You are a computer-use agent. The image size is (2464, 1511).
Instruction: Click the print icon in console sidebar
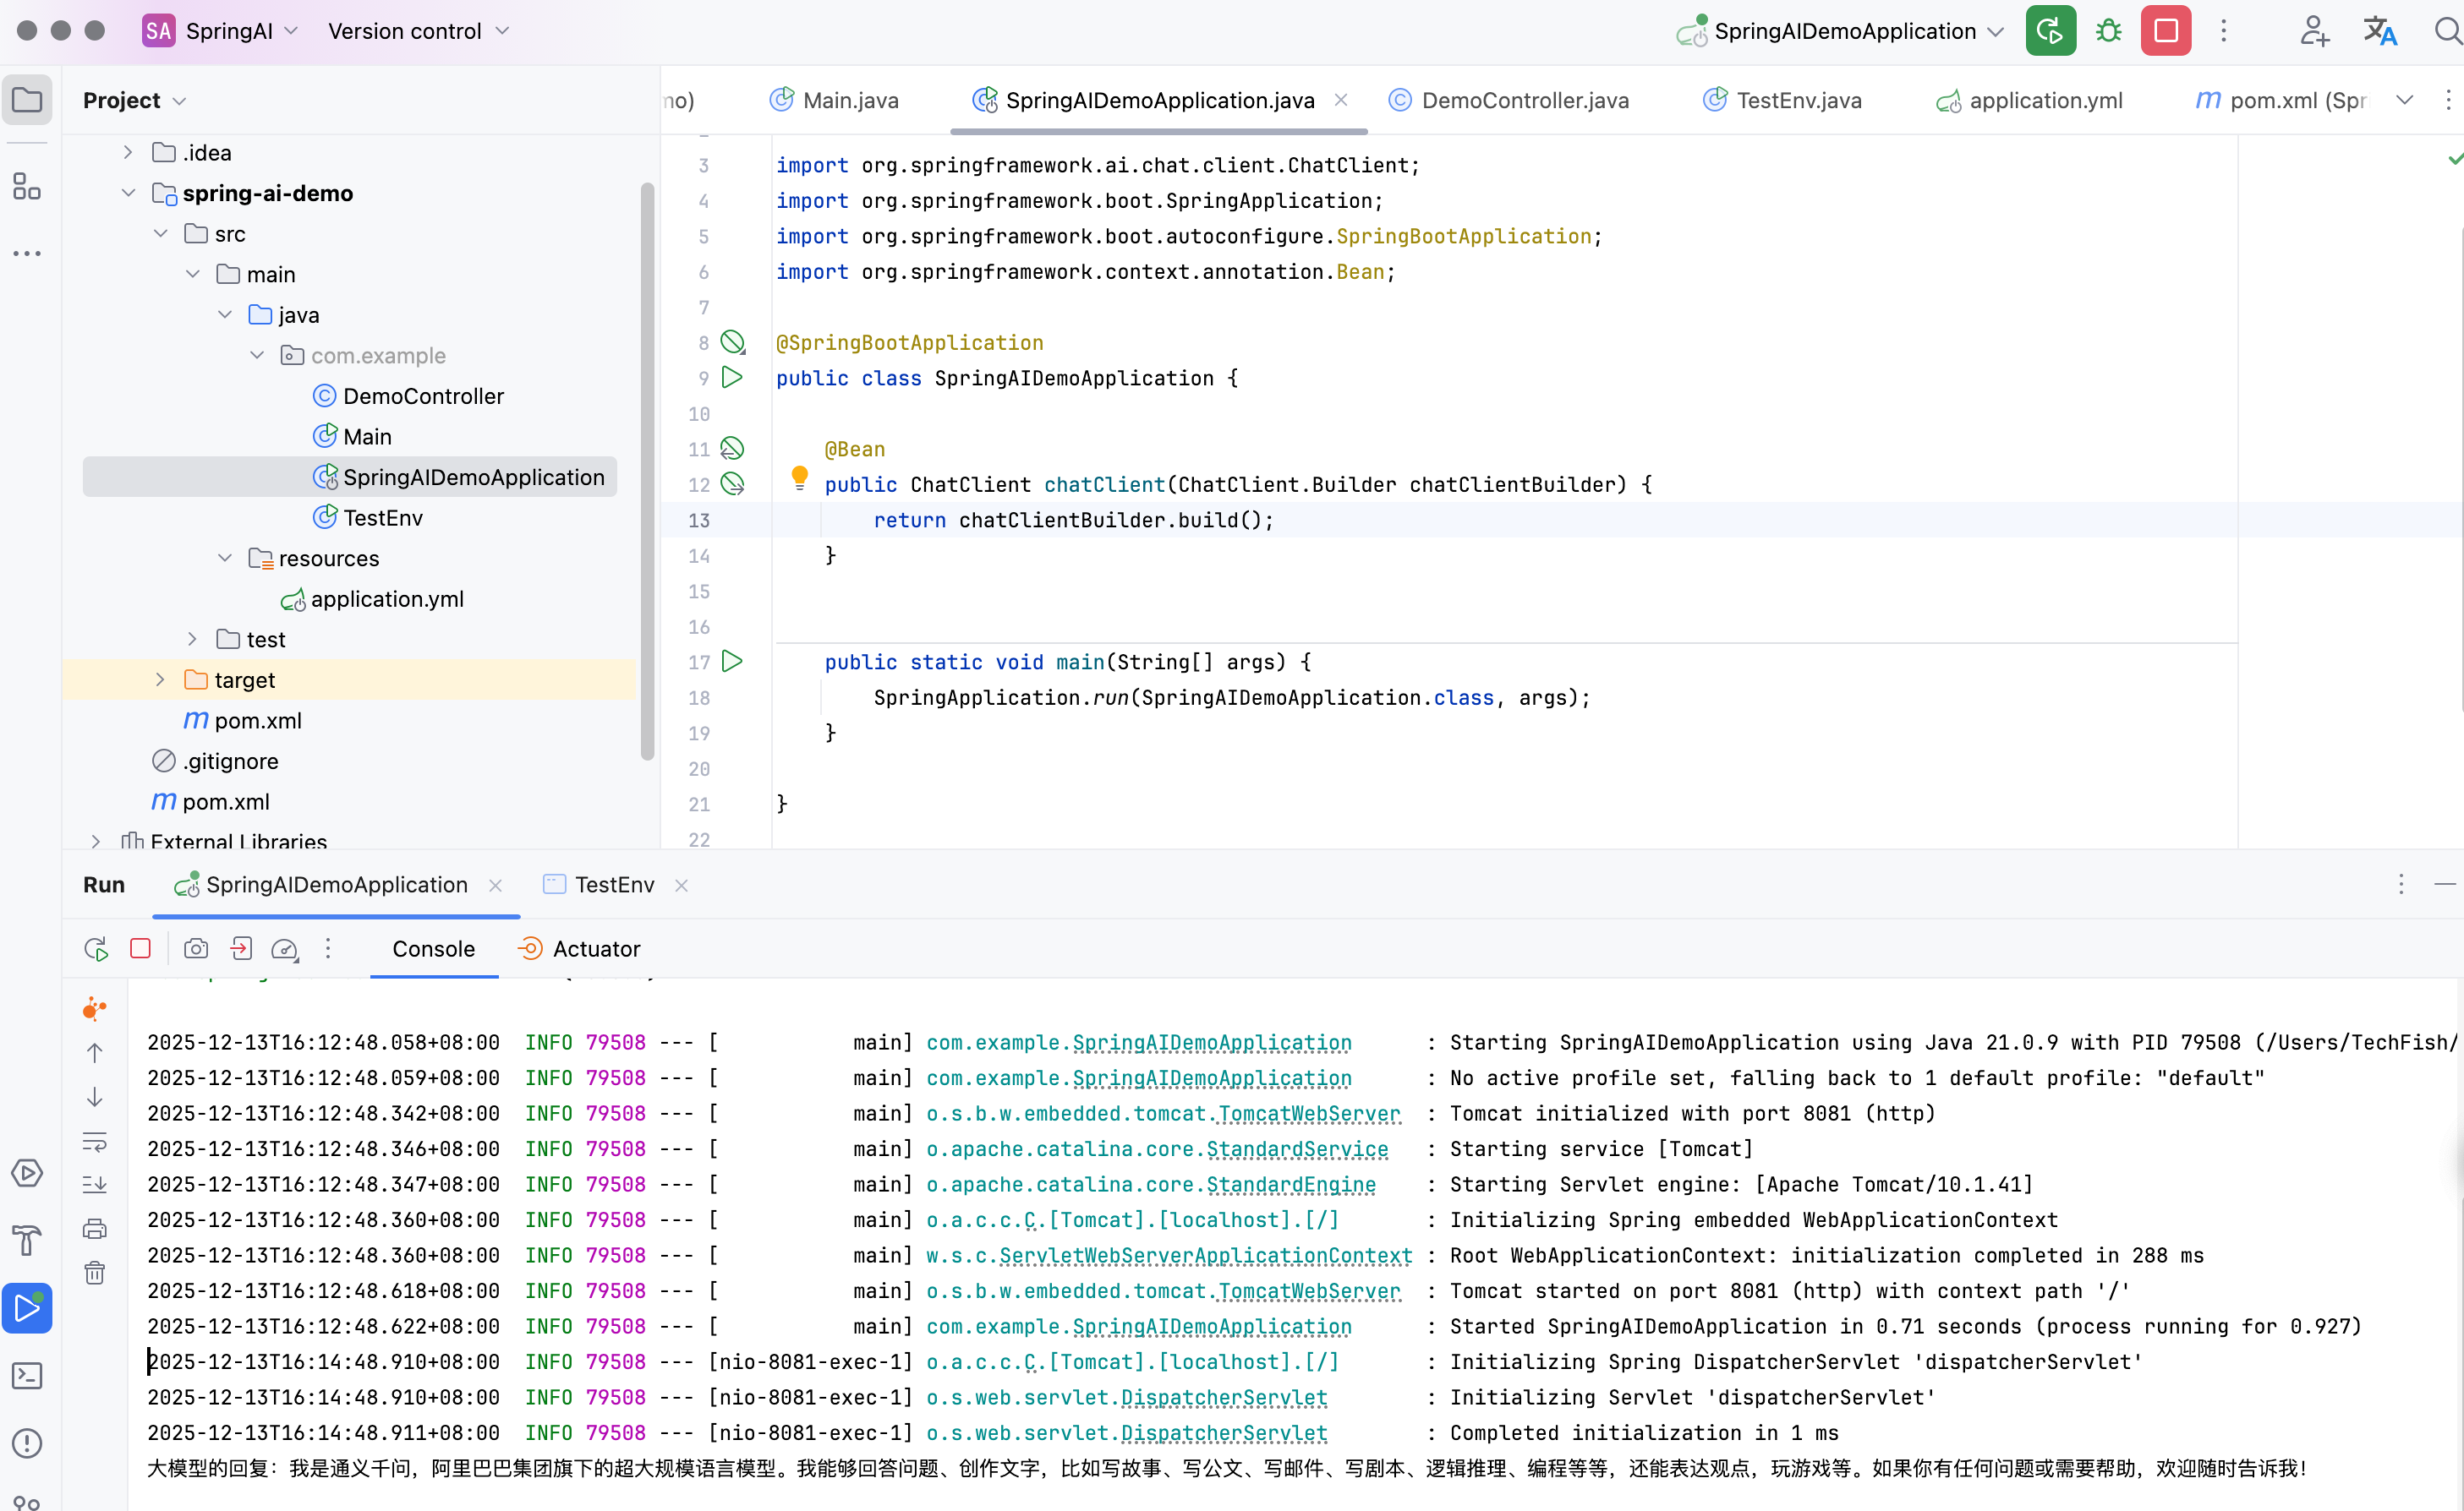[x=95, y=1228]
